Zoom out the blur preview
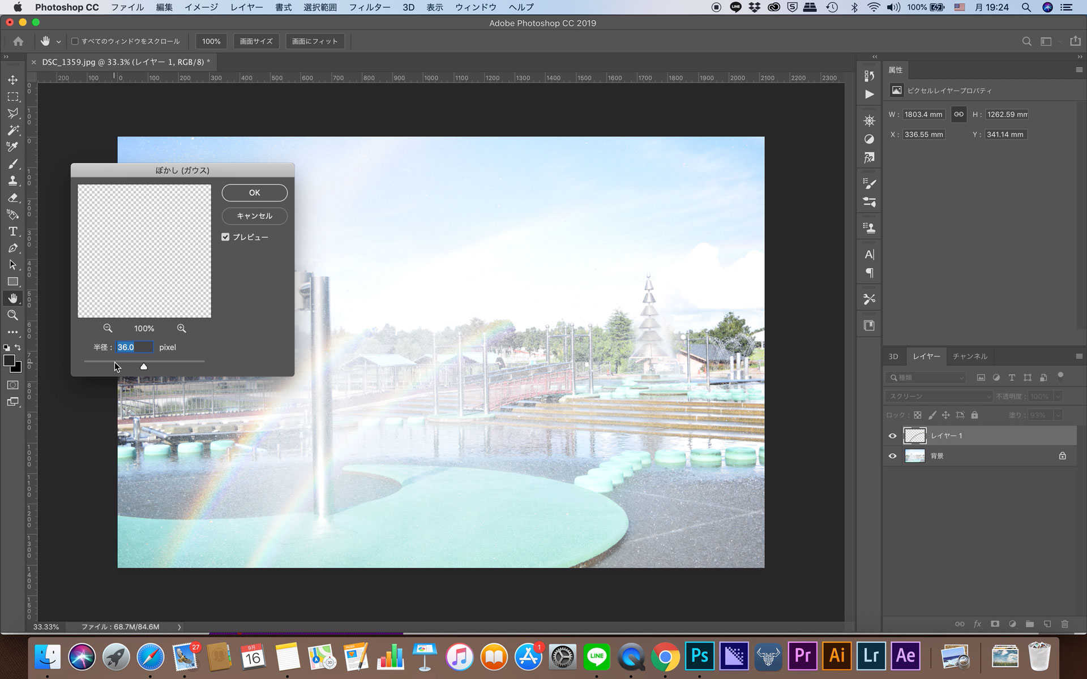Screen dimensions: 1087x679 108,328
